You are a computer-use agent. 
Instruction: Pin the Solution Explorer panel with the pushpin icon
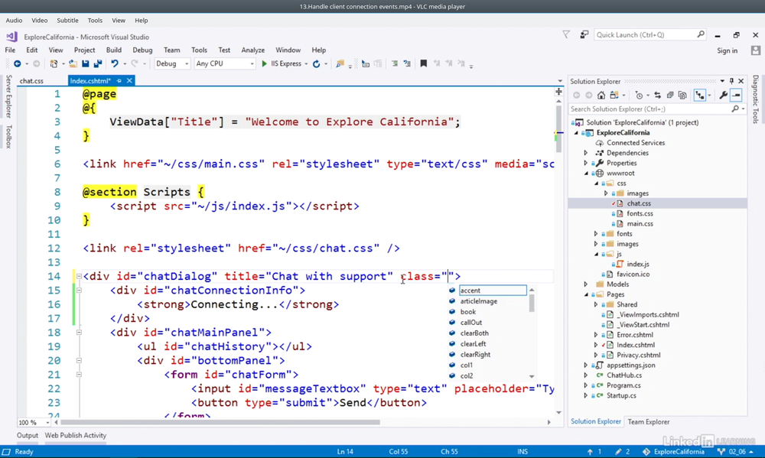pos(731,81)
